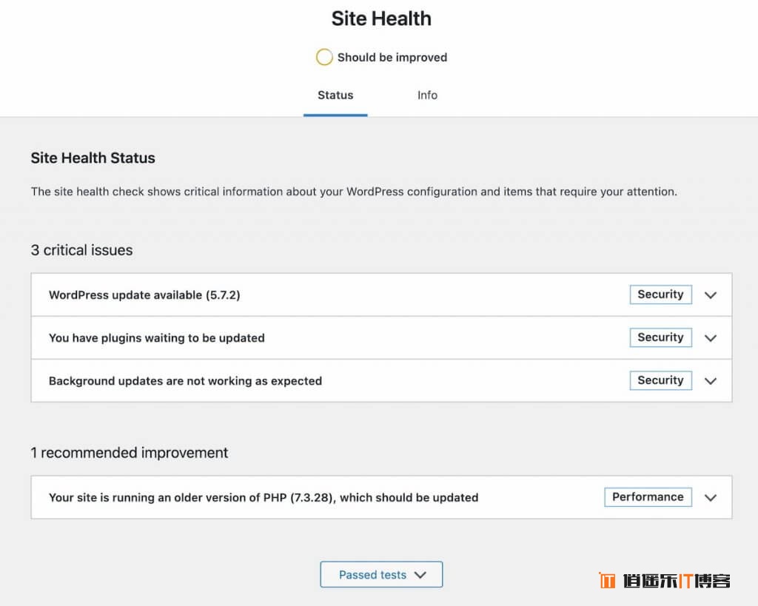
Task: Click 'You have plugins waiting to be updated'
Action: (157, 338)
